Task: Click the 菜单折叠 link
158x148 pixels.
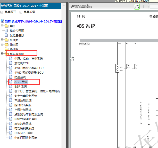Action: pyautogui.click(x=29, y=12)
